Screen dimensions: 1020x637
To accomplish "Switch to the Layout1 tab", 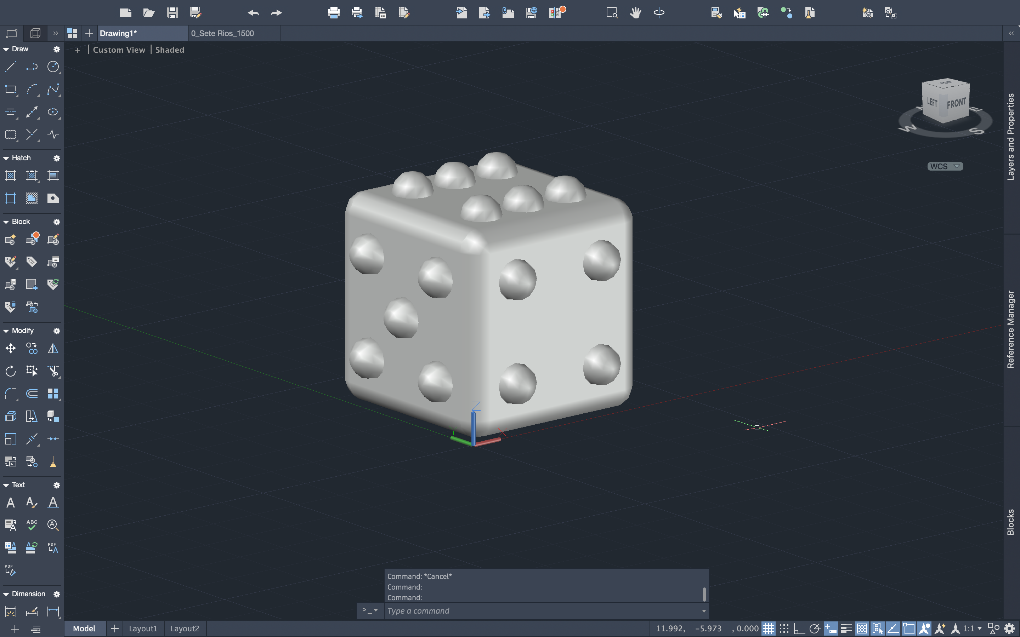I will [143, 629].
